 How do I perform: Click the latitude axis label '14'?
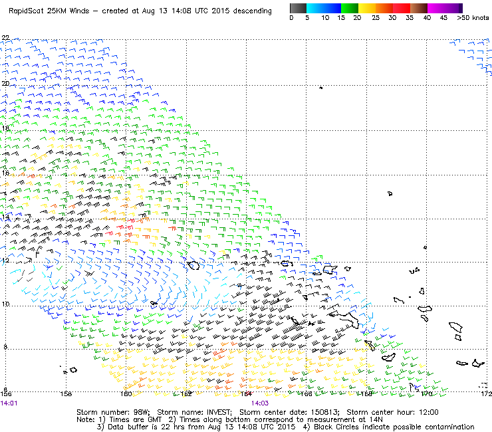[x=5, y=217]
